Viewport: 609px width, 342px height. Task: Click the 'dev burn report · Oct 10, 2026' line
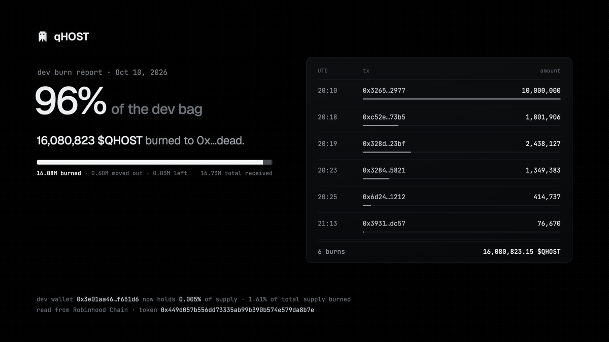[x=103, y=72]
